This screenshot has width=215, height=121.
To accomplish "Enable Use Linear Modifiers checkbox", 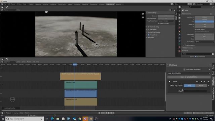I will (184, 70).
